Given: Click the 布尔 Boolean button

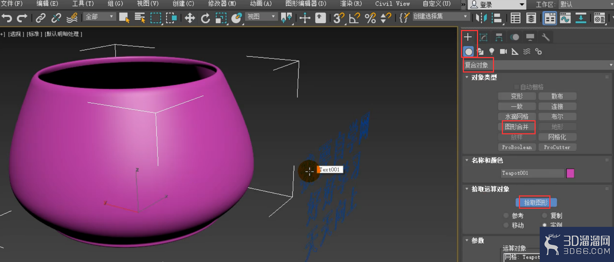Looking at the screenshot, I should coord(557,117).
